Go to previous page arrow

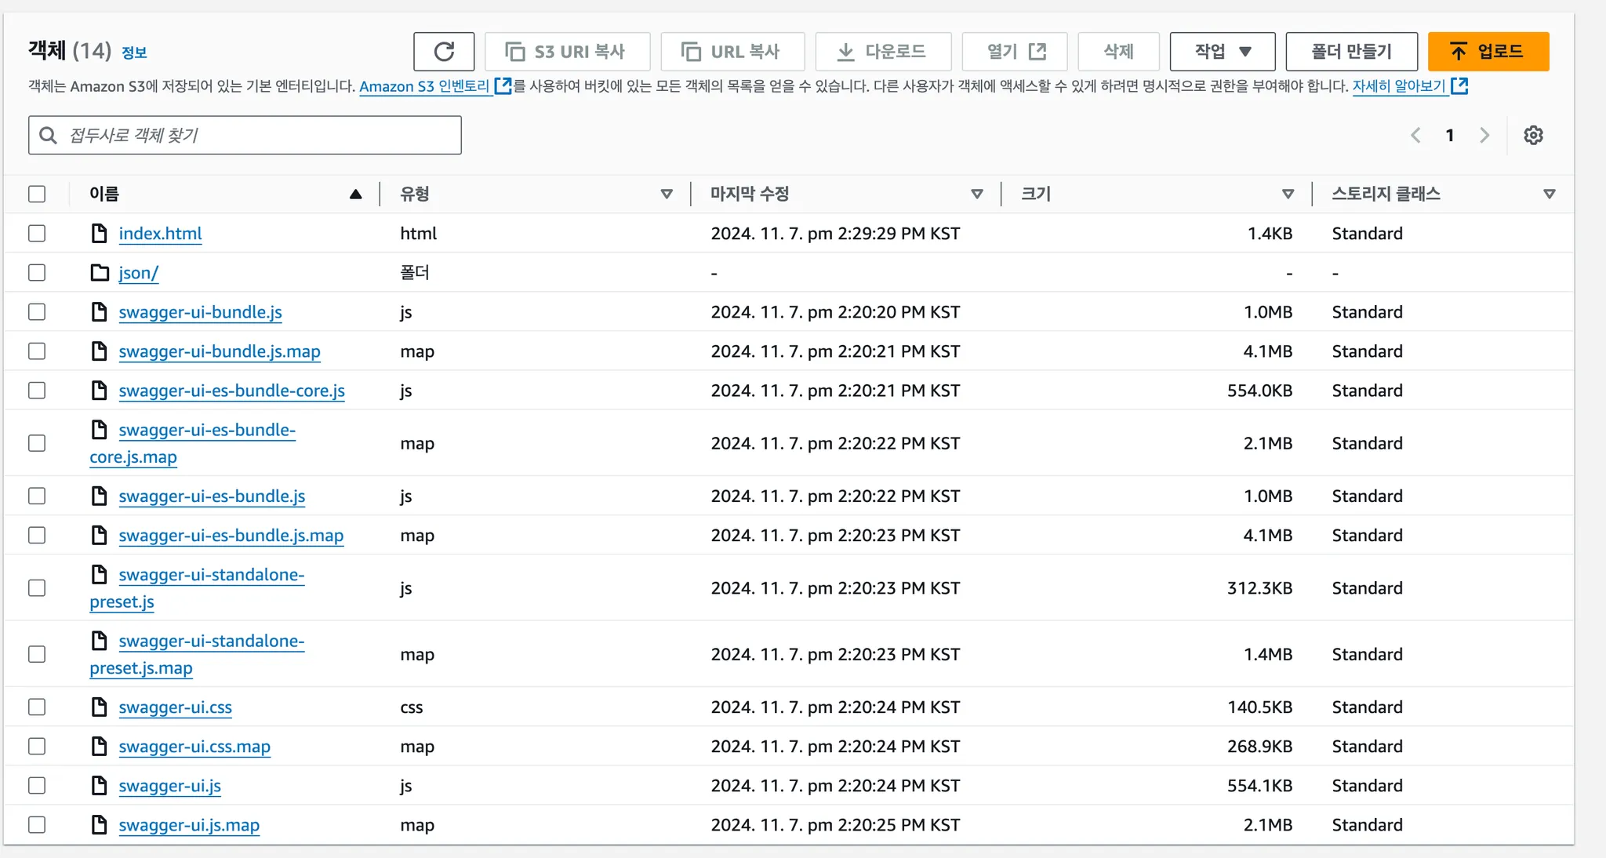click(1415, 135)
